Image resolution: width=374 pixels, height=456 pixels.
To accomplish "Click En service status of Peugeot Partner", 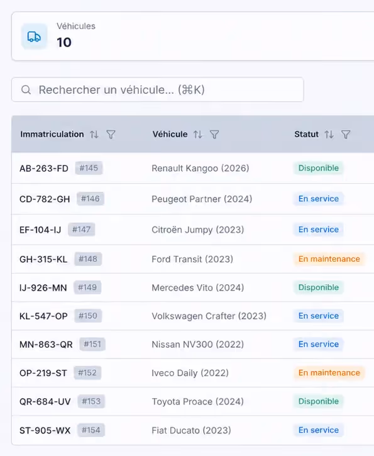I will (x=319, y=199).
